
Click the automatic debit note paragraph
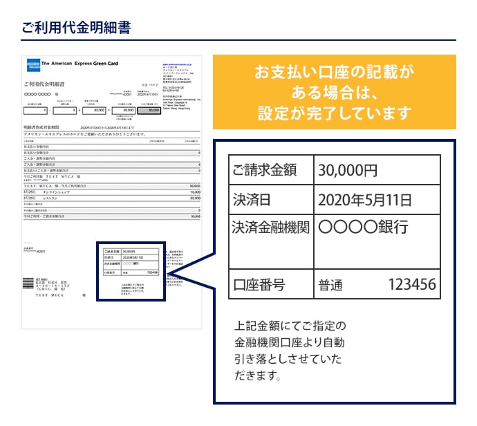[x=290, y=351]
